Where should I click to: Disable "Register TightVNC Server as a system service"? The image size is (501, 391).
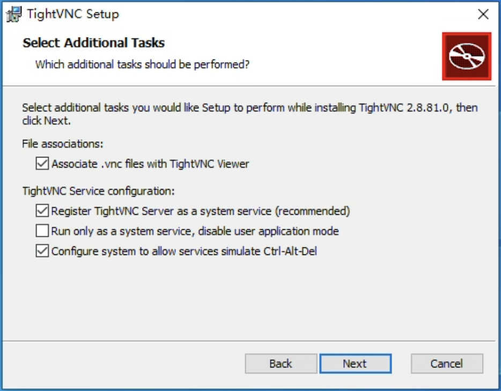click(x=41, y=211)
